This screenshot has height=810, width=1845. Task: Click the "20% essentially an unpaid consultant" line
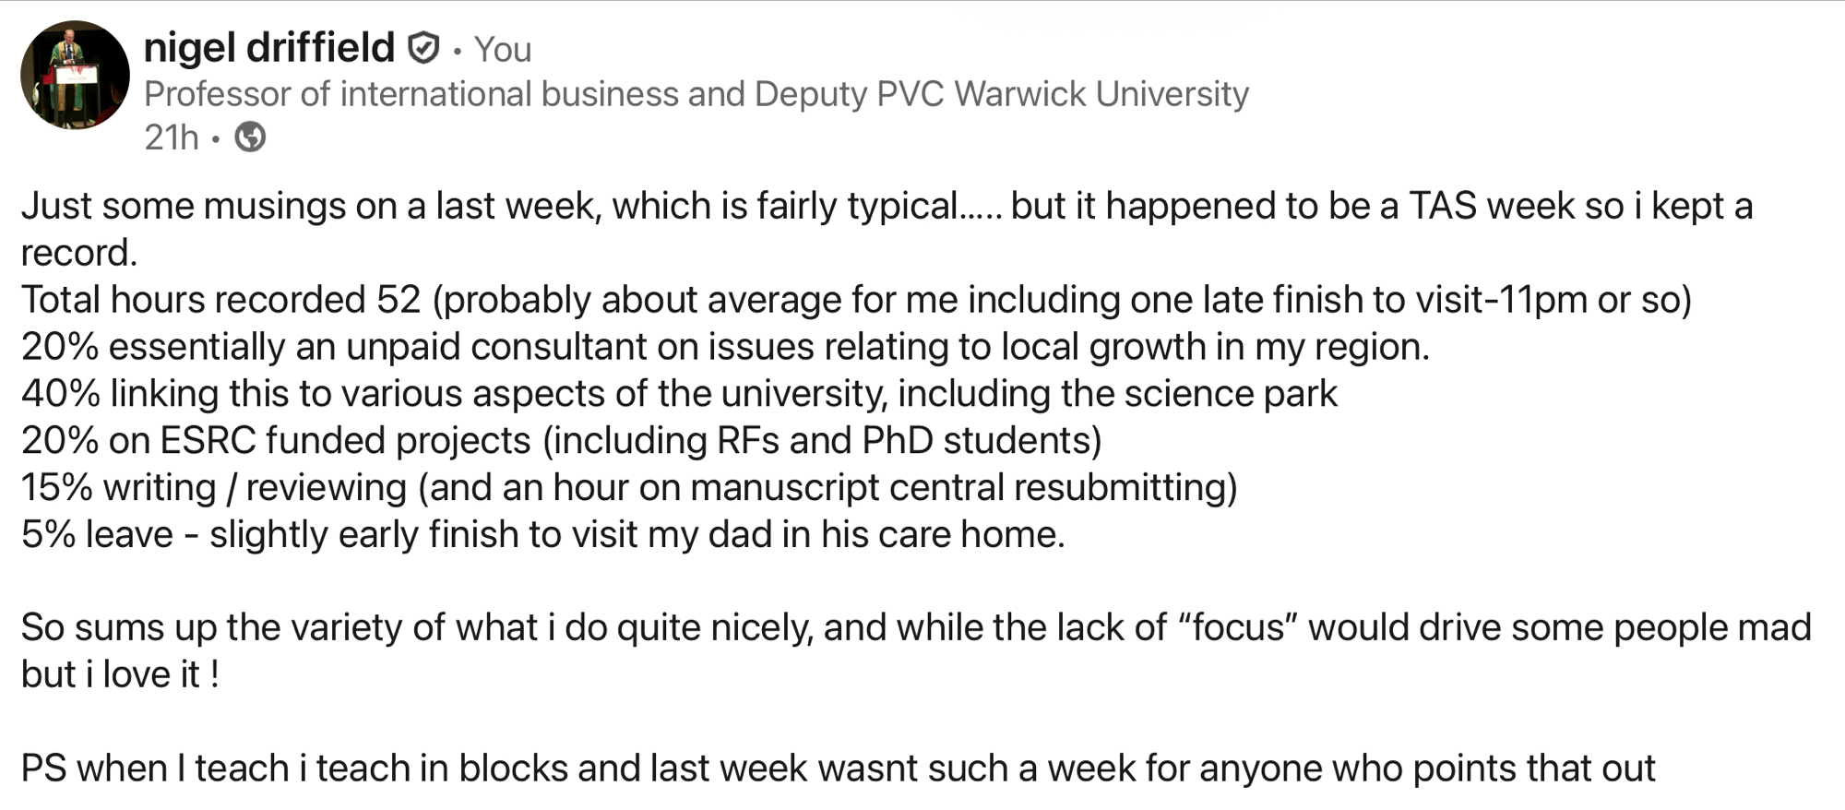click(725, 347)
